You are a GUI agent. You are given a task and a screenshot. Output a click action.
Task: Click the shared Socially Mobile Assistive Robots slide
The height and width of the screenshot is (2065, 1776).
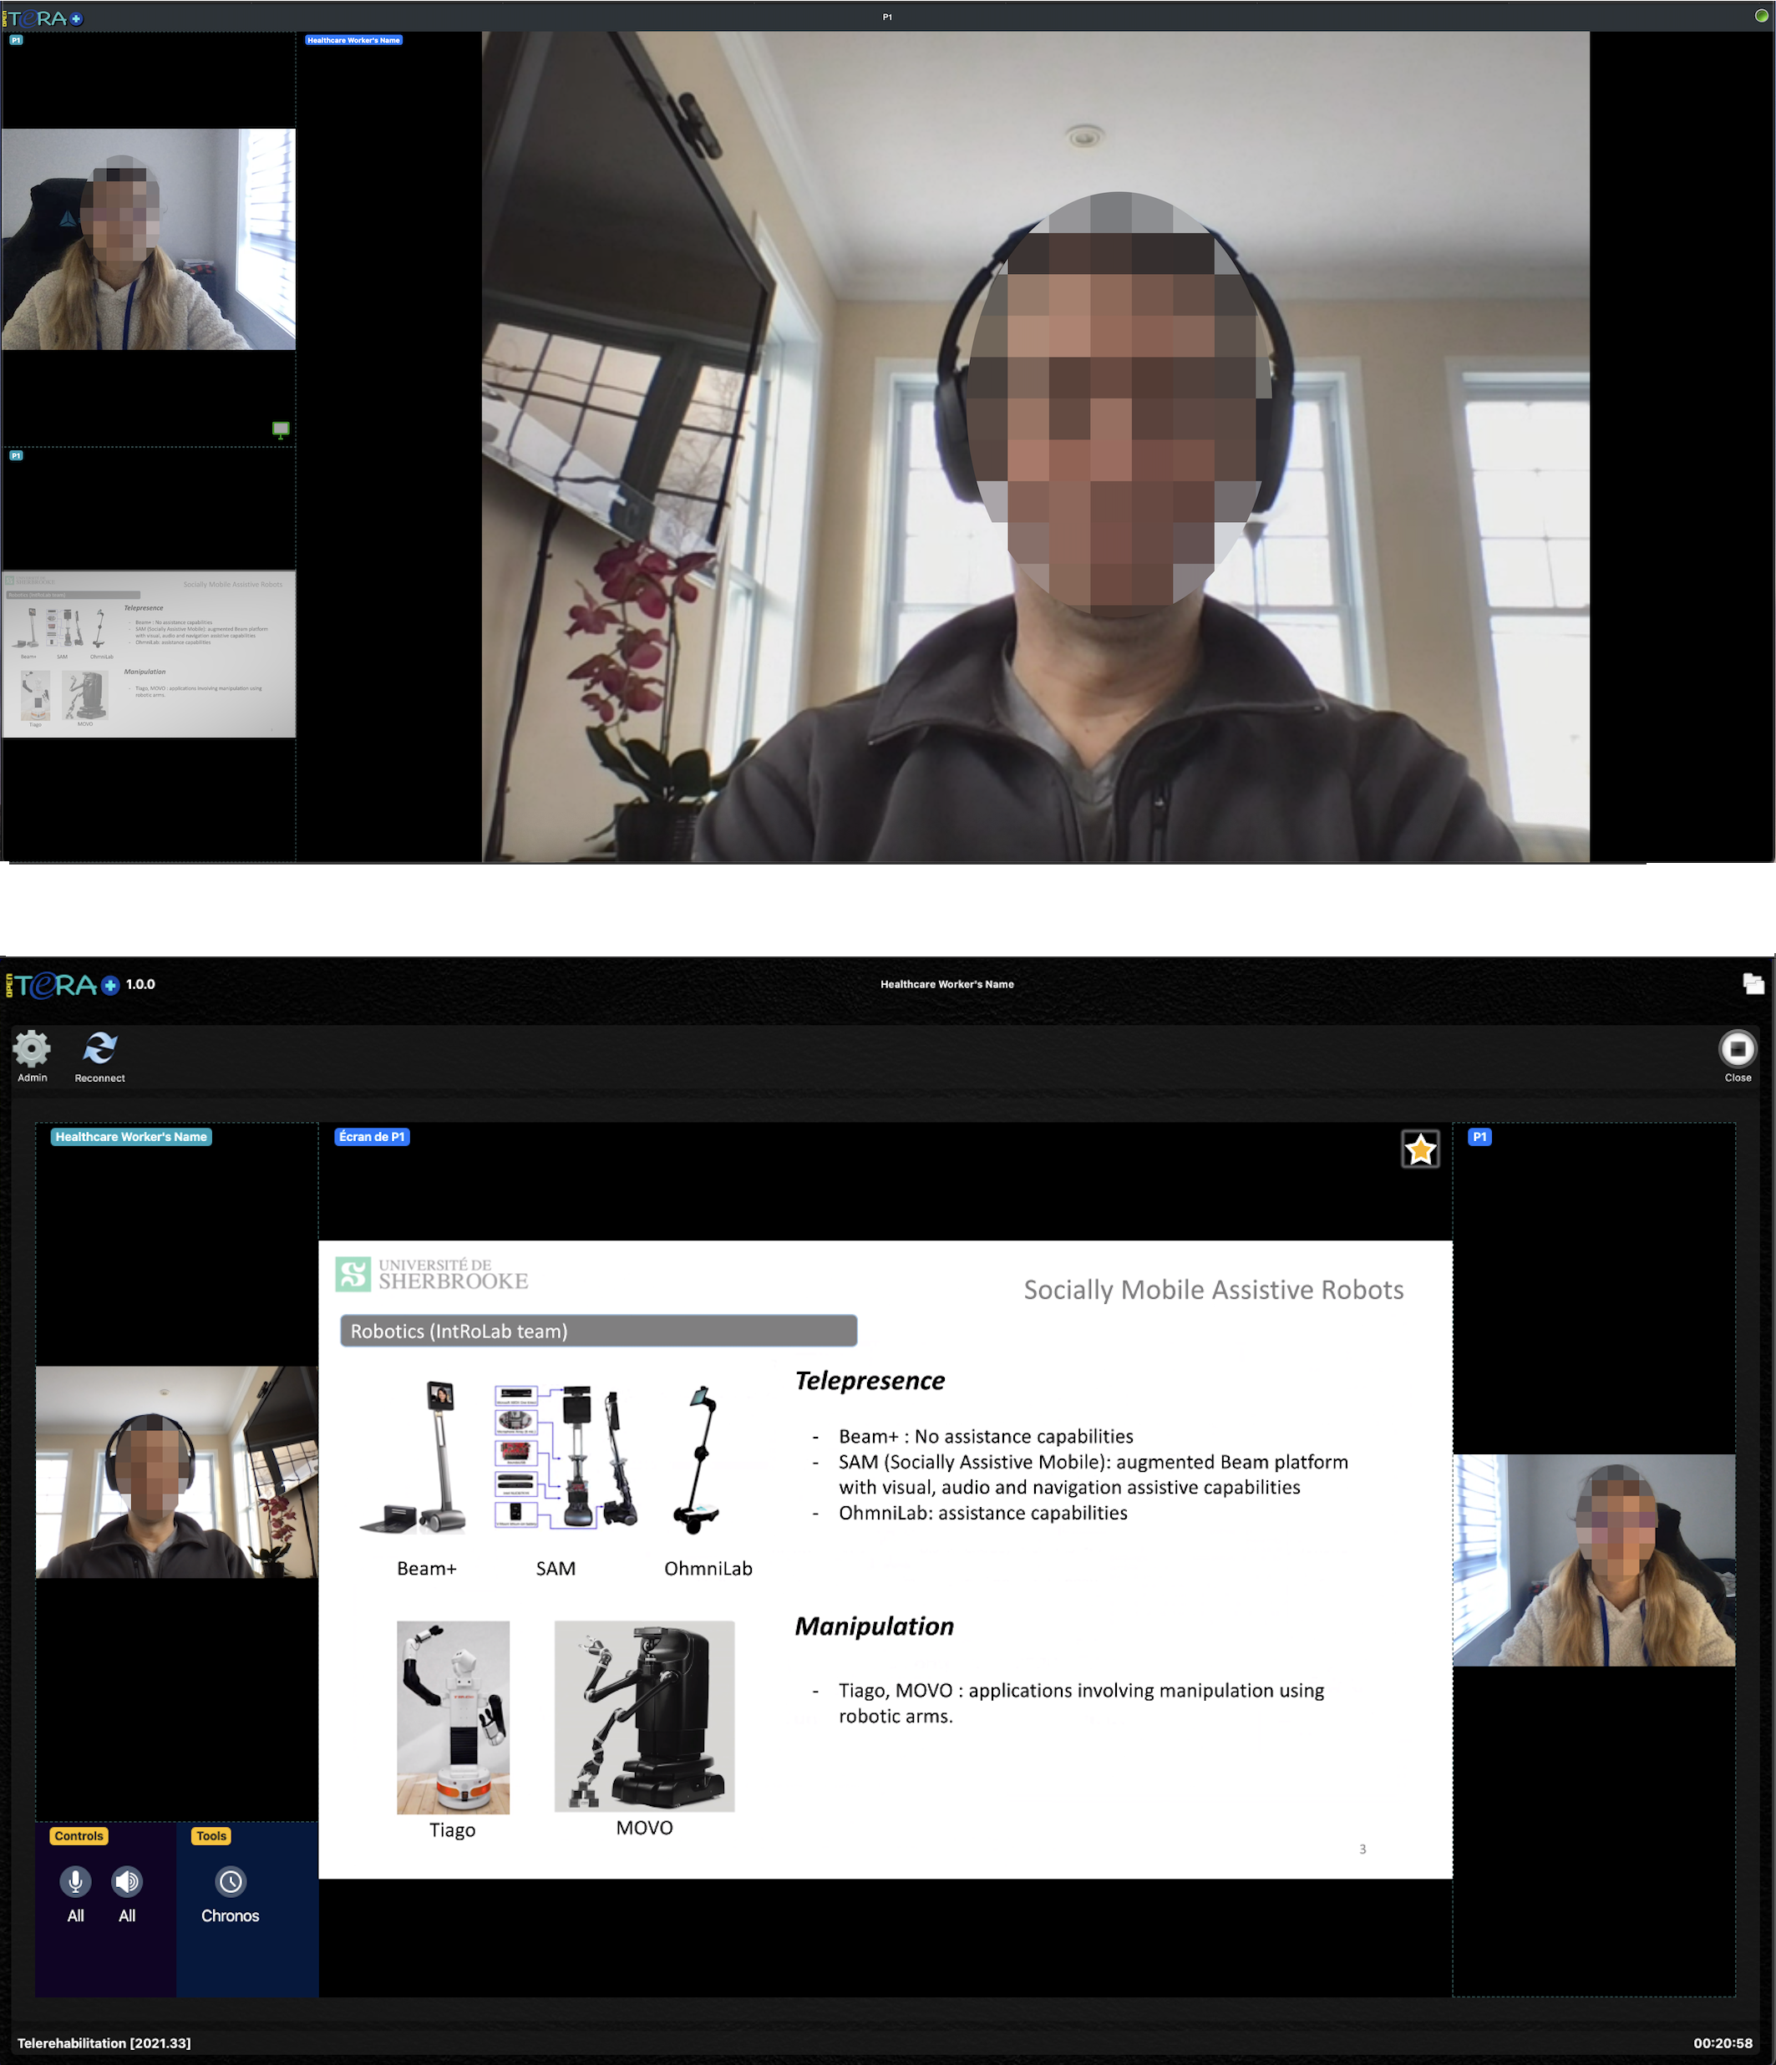tap(884, 1560)
